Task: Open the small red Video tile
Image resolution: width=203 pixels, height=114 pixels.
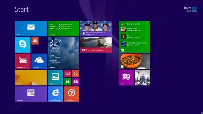Action: pos(68,73)
